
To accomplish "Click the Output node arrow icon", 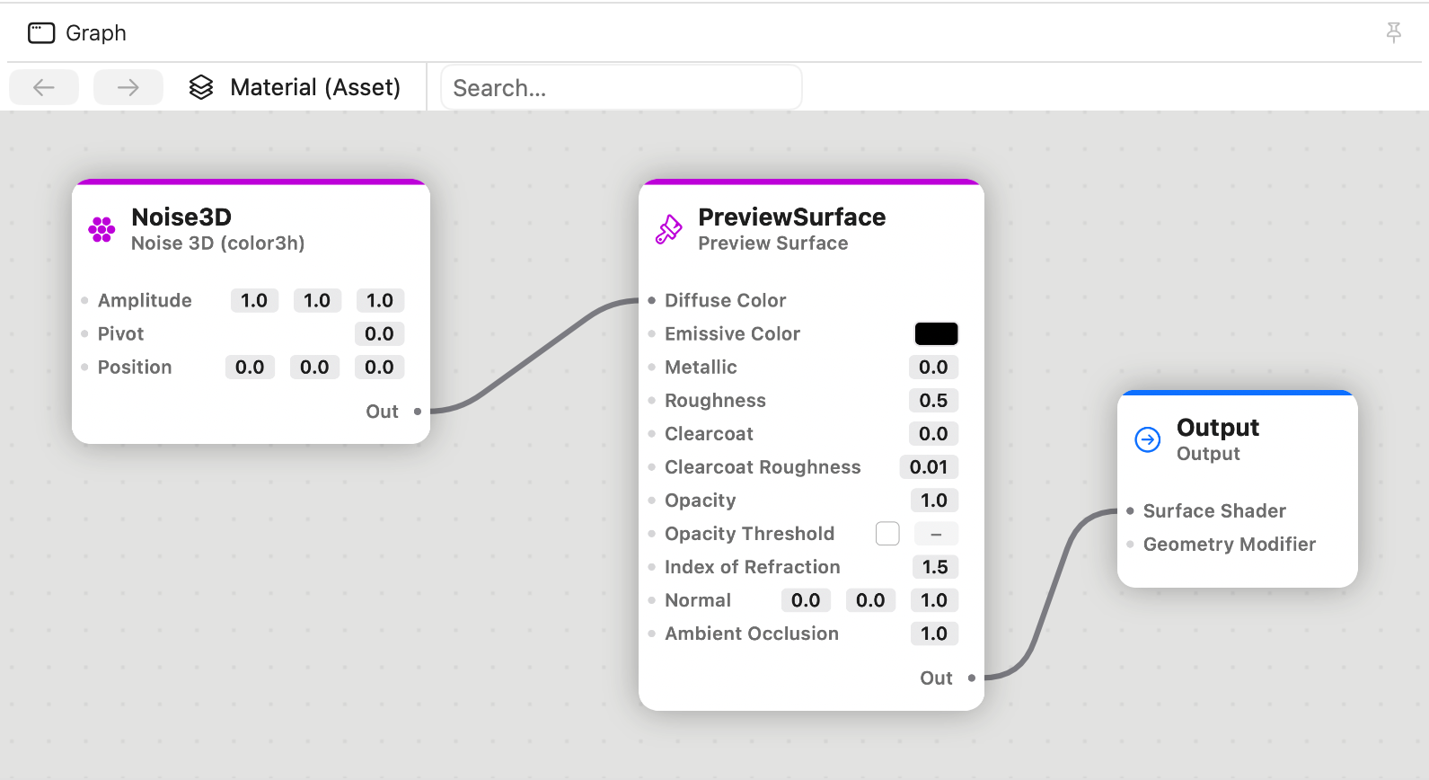I will [x=1148, y=439].
